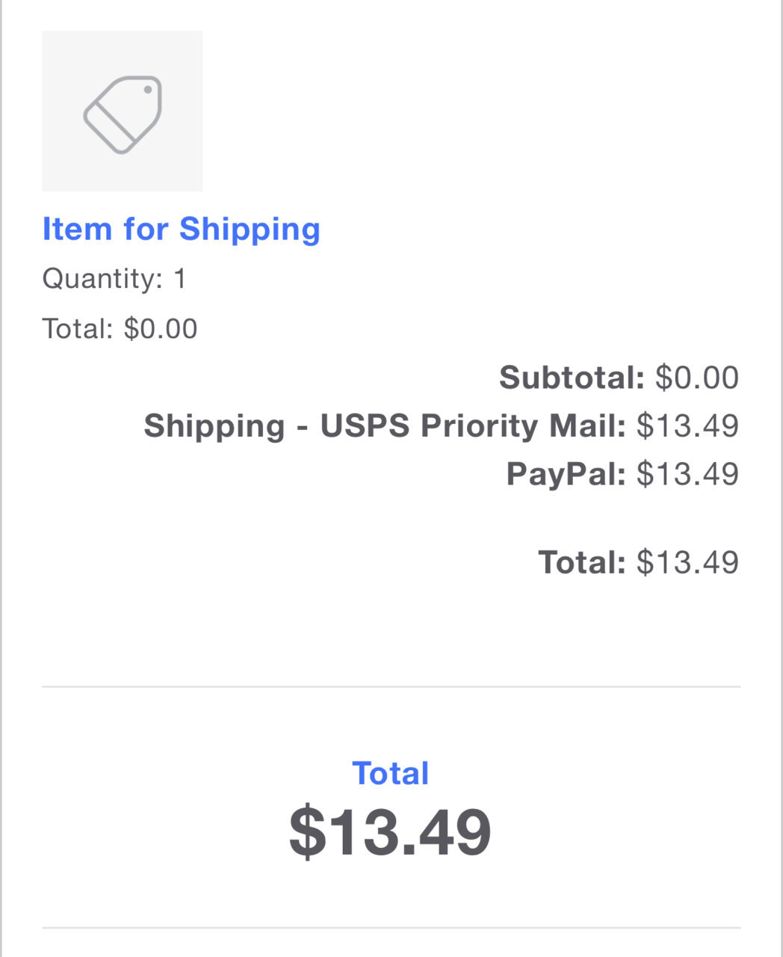Click the Subtotal label

click(x=572, y=378)
